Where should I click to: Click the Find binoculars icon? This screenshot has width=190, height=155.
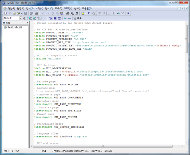coord(68,13)
